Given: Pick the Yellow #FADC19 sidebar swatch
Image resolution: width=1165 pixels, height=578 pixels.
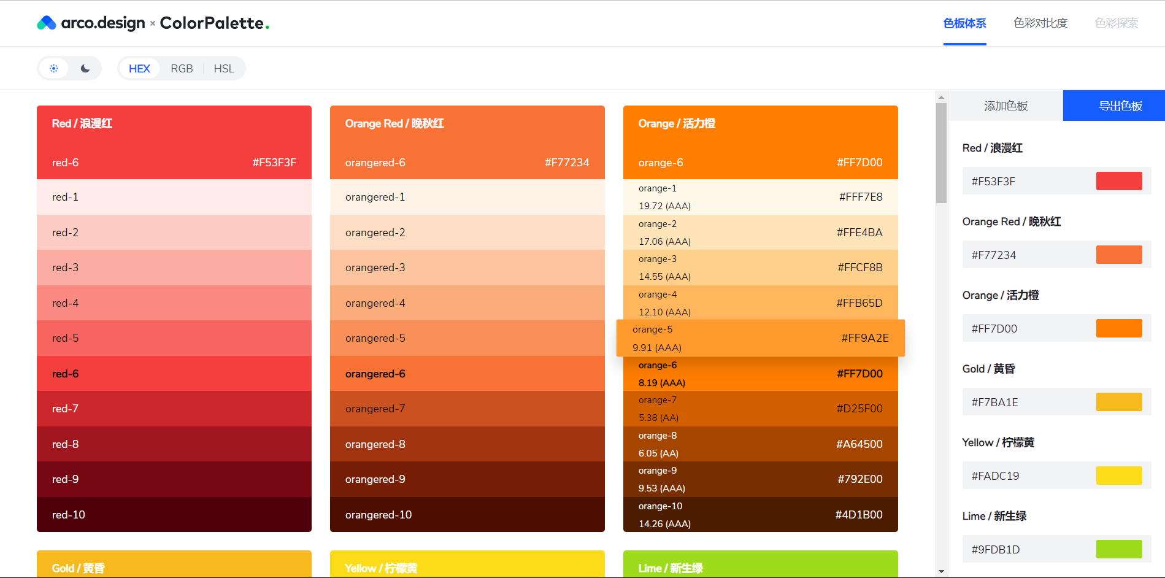Looking at the screenshot, I should [x=1119, y=476].
